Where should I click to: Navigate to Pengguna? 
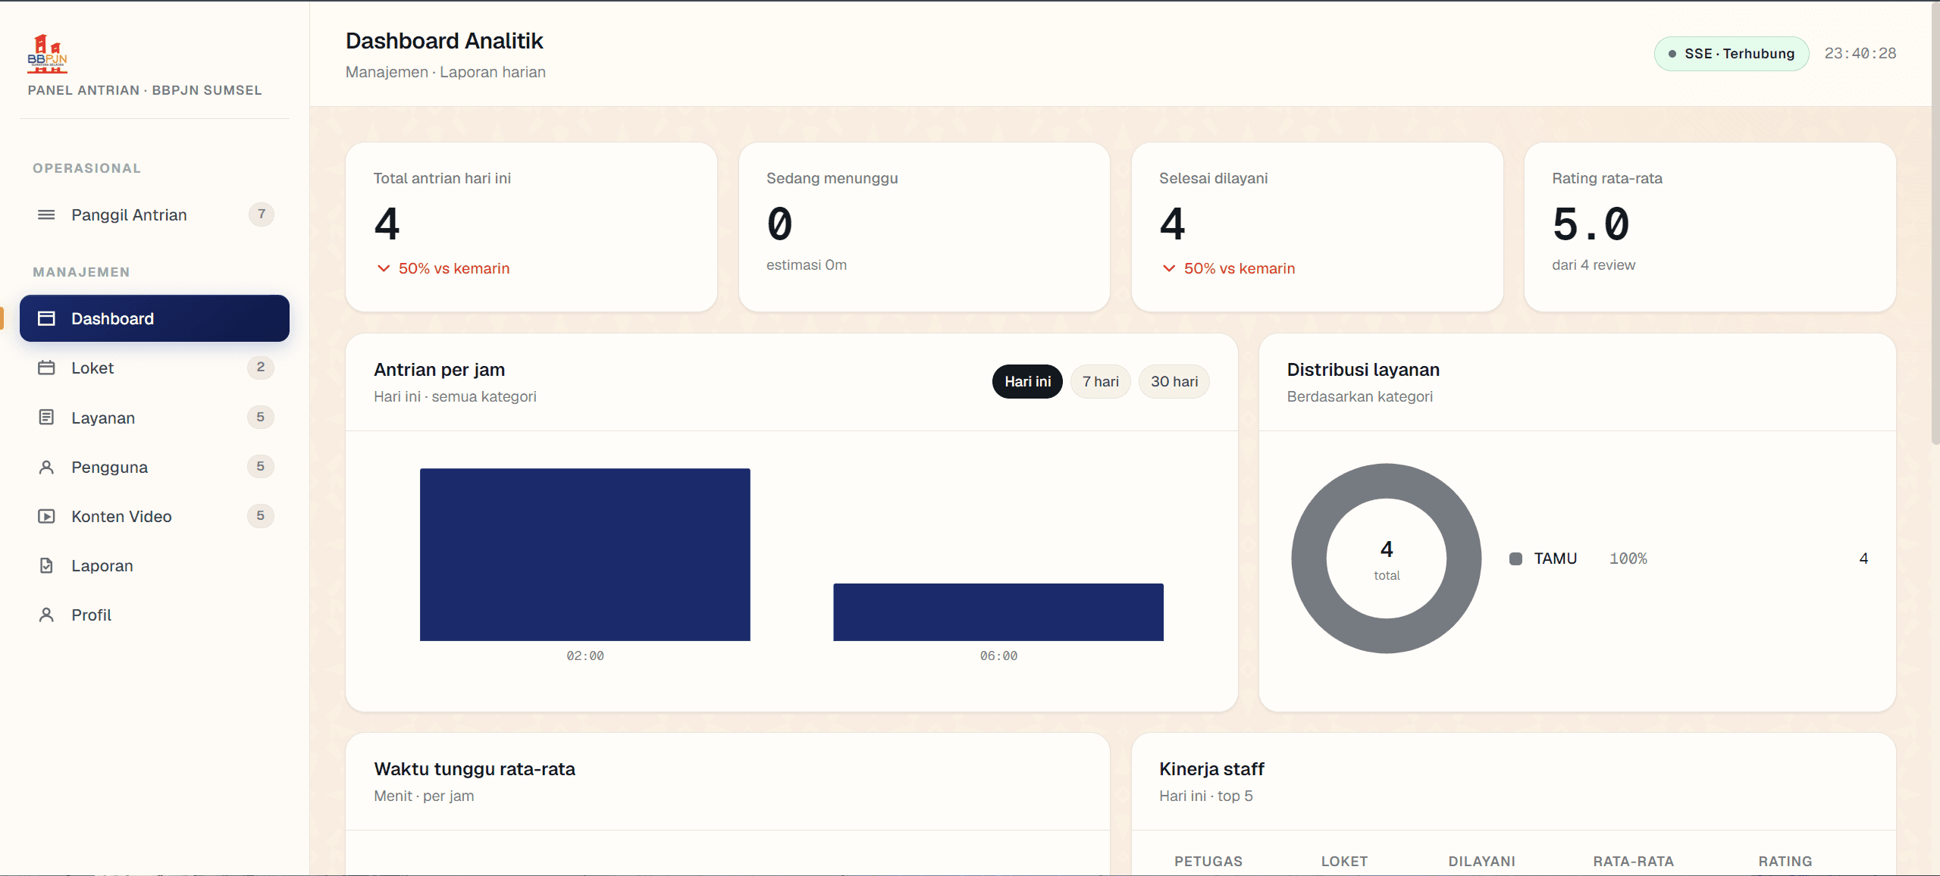coord(155,467)
